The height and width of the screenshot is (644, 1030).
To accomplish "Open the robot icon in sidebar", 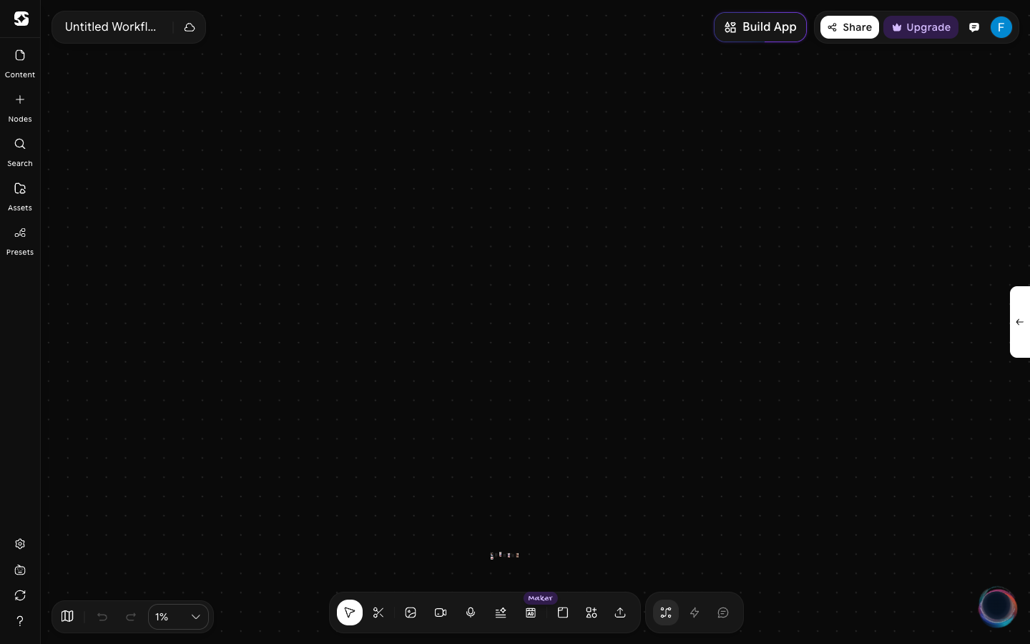I will [x=20, y=570].
